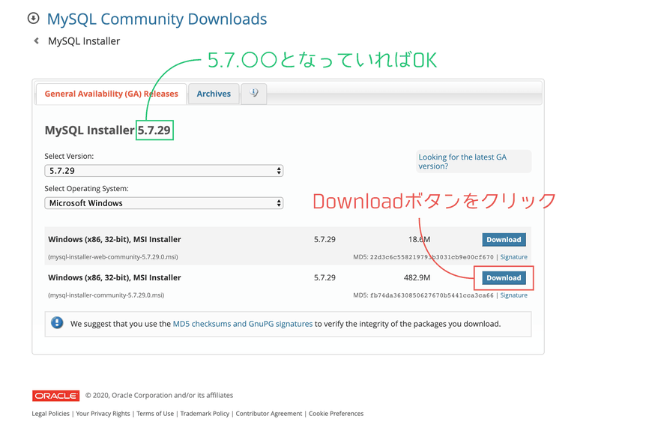Click installer title in the 18.6M row
Viewport: 652px width, 446px height.
[x=115, y=239]
